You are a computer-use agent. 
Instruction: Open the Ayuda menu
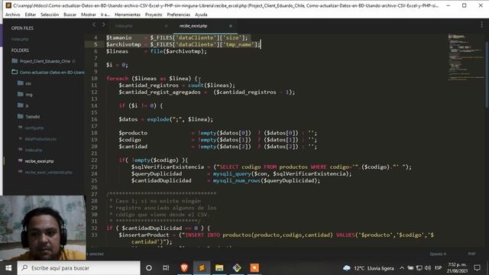pyautogui.click(x=201, y=15)
